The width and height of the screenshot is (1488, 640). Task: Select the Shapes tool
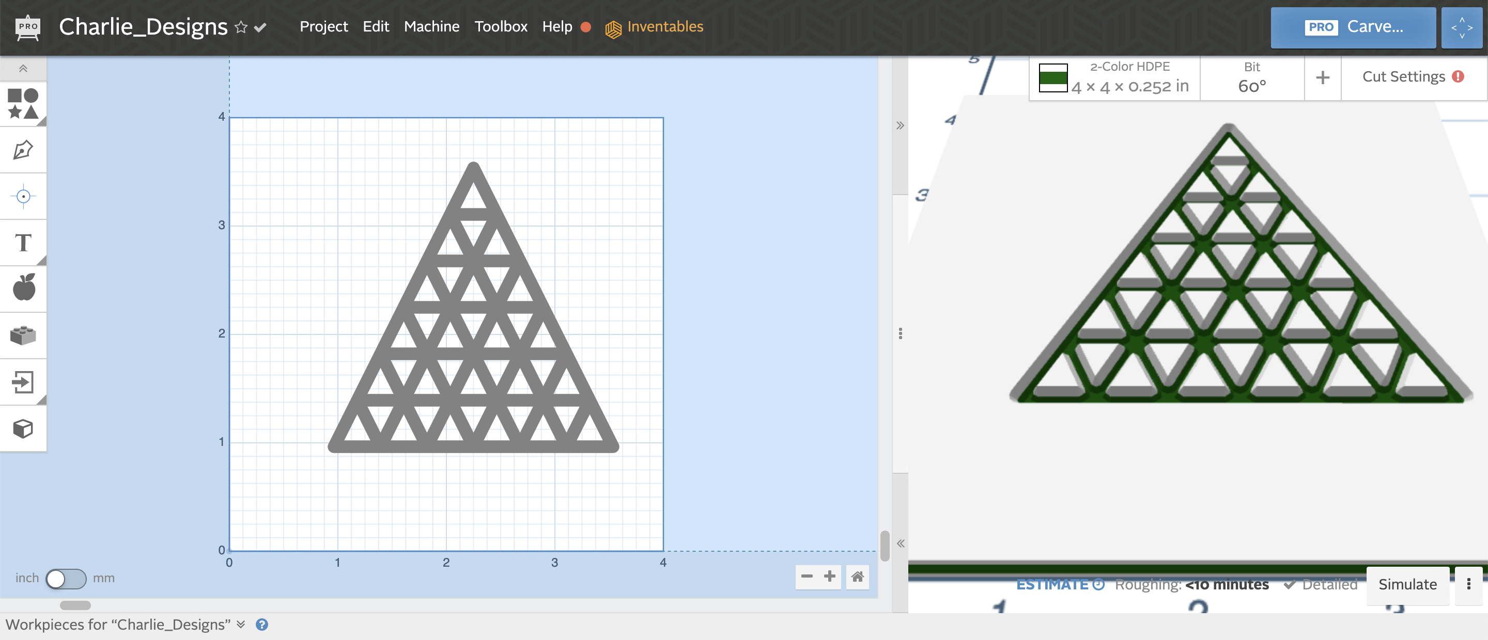tap(23, 104)
